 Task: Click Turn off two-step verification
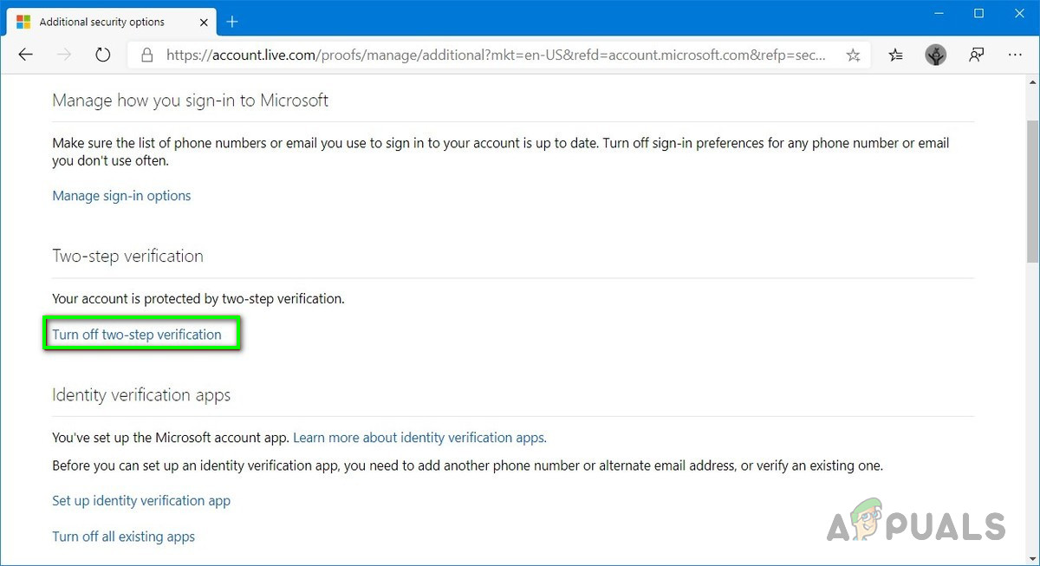point(137,335)
